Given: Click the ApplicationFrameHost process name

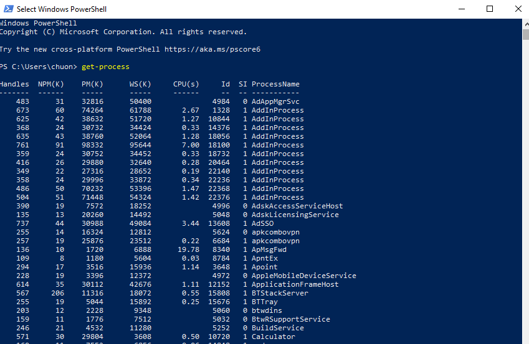Looking at the screenshot, I should [x=295, y=284].
